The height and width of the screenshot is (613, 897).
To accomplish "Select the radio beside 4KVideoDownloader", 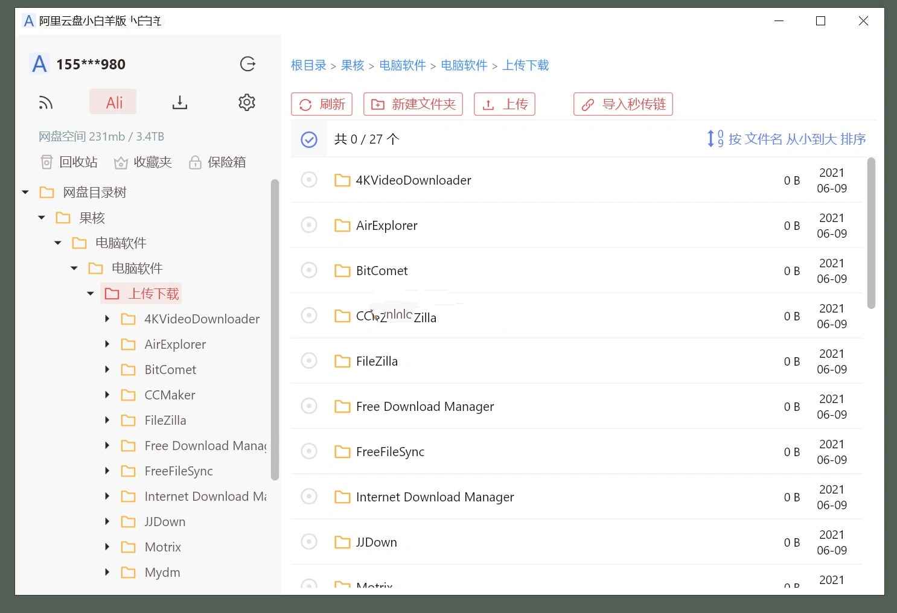I will click(x=308, y=179).
